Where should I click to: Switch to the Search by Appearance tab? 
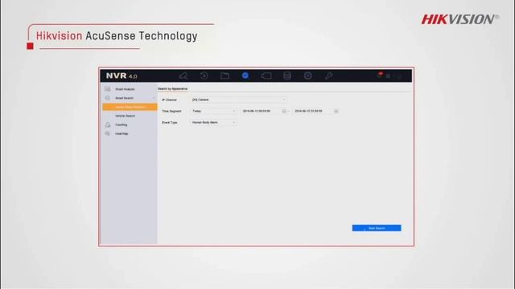point(173,89)
